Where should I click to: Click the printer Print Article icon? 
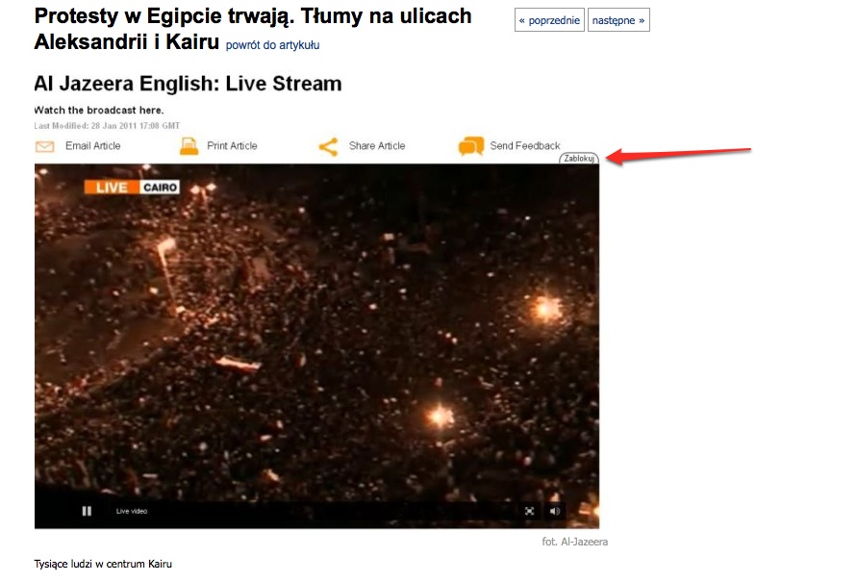pos(189,146)
